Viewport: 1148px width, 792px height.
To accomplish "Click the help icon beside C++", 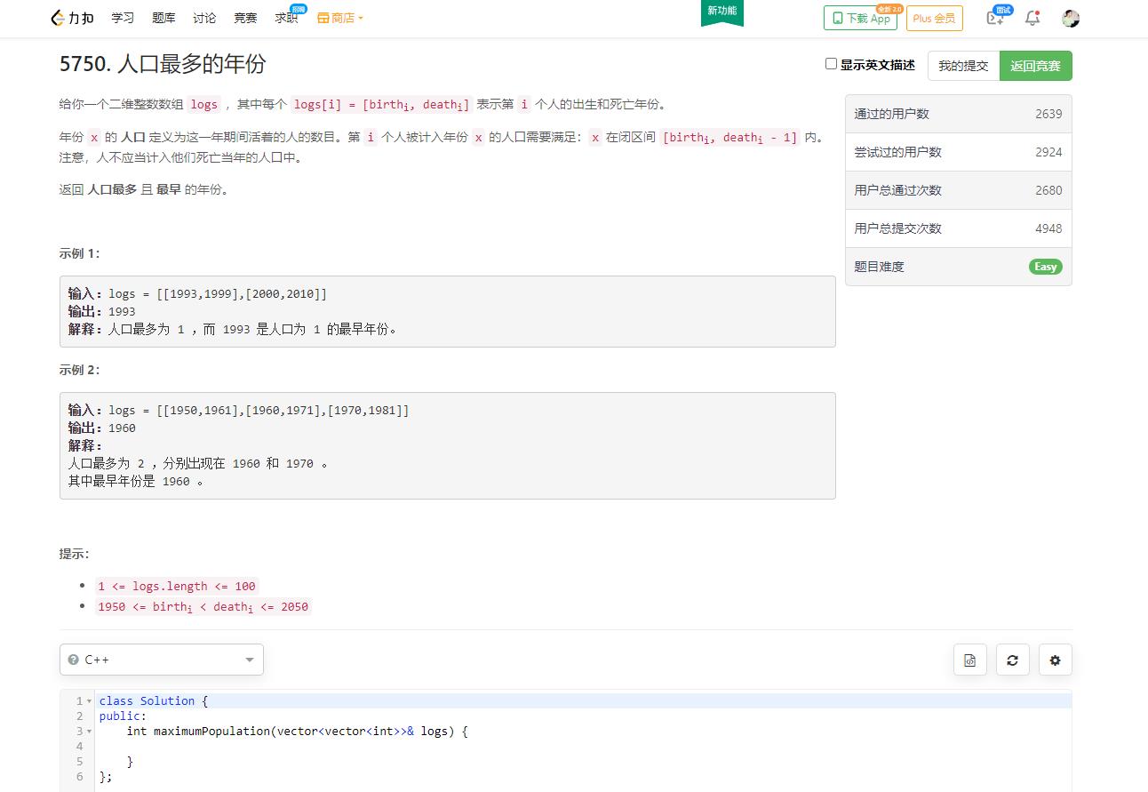I will coord(74,660).
